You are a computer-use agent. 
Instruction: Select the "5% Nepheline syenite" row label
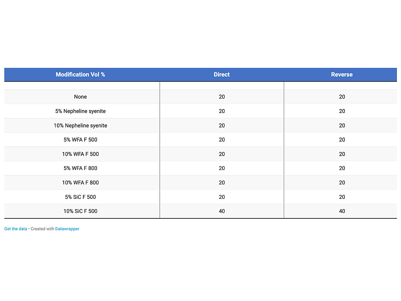click(80, 111)
